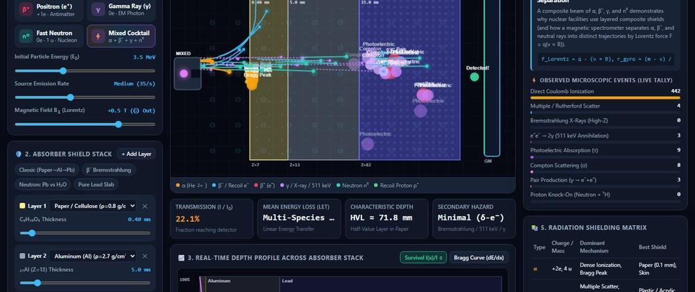Click the α (He 2+) legend entry
Viewport: 695px width, 292px height.
pos(191,186)
